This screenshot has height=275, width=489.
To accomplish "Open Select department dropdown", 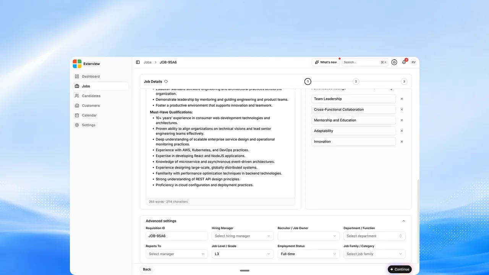I will click(374, 236).
